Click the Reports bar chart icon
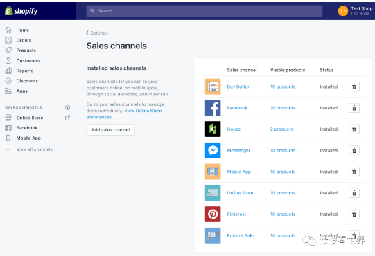 tap(8, 71)
